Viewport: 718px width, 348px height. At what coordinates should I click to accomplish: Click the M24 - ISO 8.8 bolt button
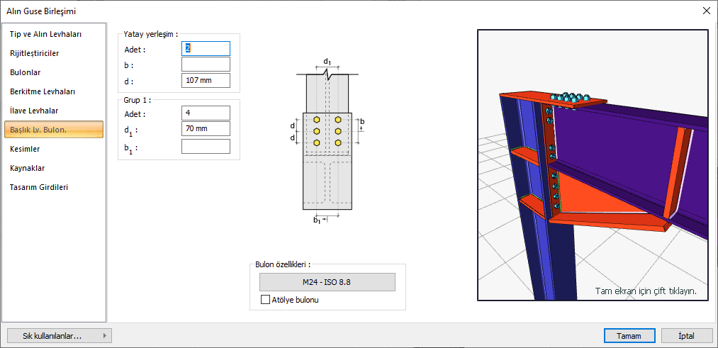[x=327, y=282]
